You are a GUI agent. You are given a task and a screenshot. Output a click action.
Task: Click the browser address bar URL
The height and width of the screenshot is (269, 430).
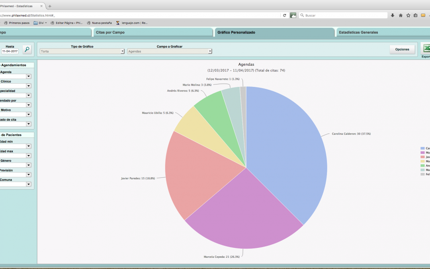click(140, 16)
